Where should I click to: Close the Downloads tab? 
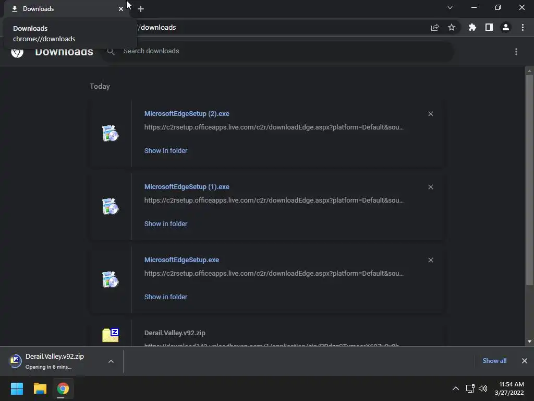tap(121, 9)
